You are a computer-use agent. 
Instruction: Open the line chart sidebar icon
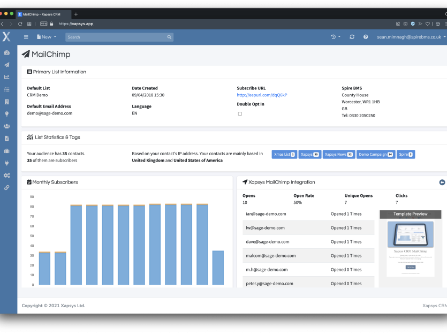[x=7, y=77]
